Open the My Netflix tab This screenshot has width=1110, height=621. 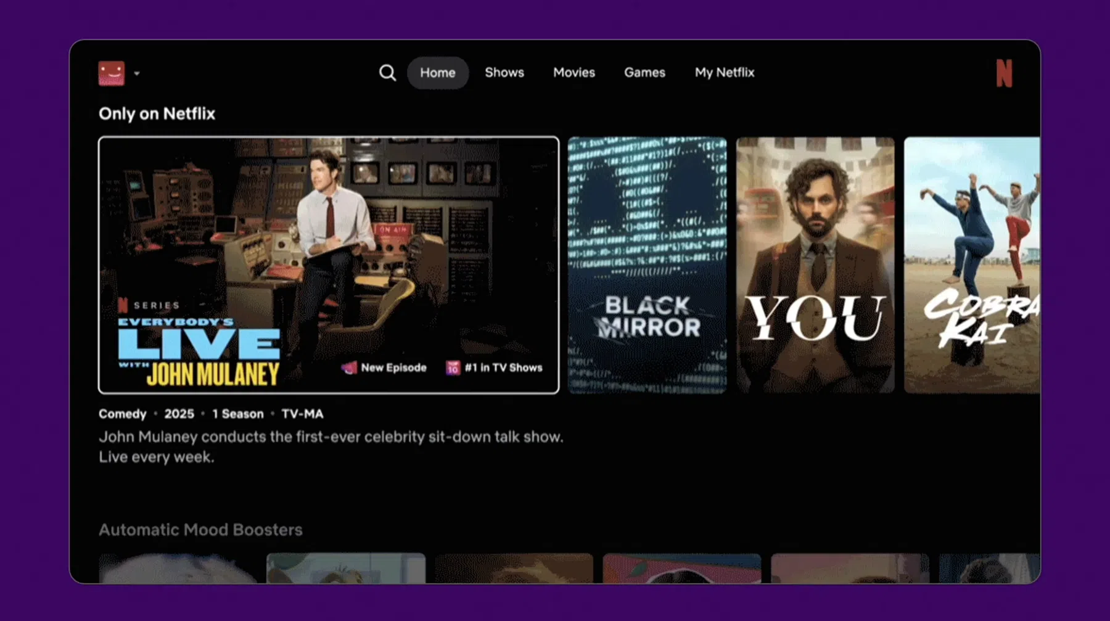[725, 73]
